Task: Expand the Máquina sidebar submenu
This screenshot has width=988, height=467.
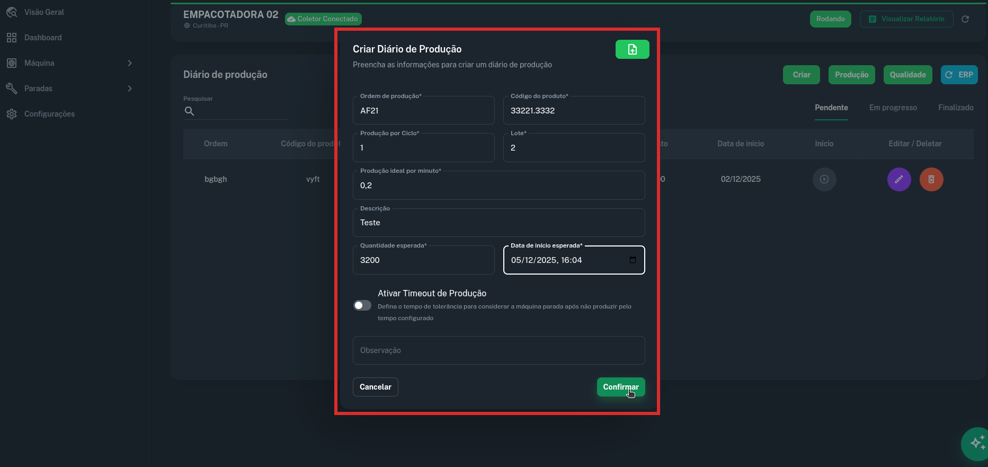Action: 130,63
